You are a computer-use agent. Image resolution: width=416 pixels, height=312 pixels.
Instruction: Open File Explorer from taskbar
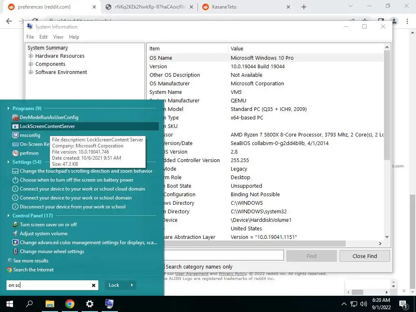[x=50, y=304]
